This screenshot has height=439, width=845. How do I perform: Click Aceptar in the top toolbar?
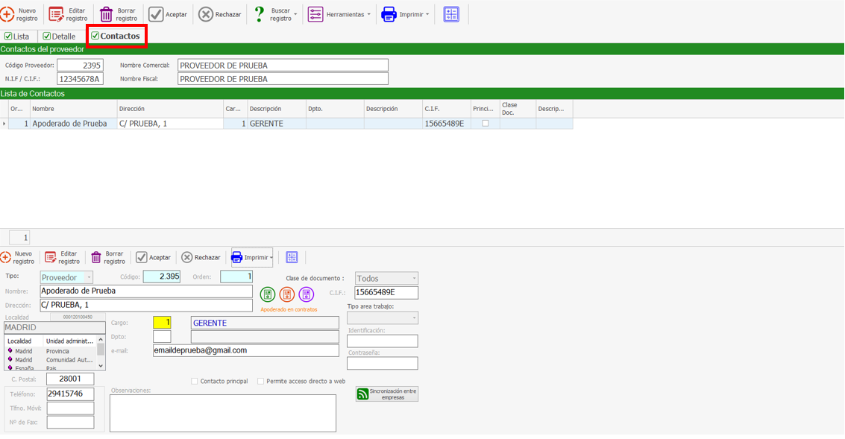[168, 14]
